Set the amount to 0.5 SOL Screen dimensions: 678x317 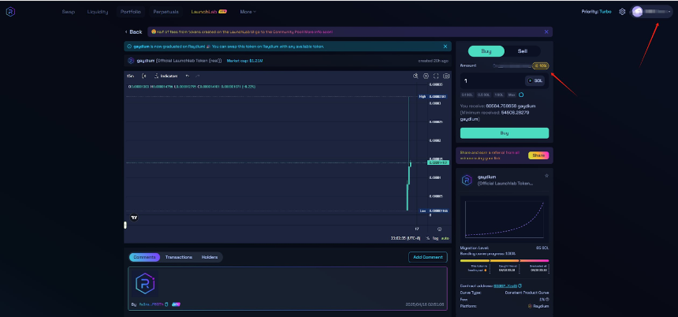pos(485,95)
